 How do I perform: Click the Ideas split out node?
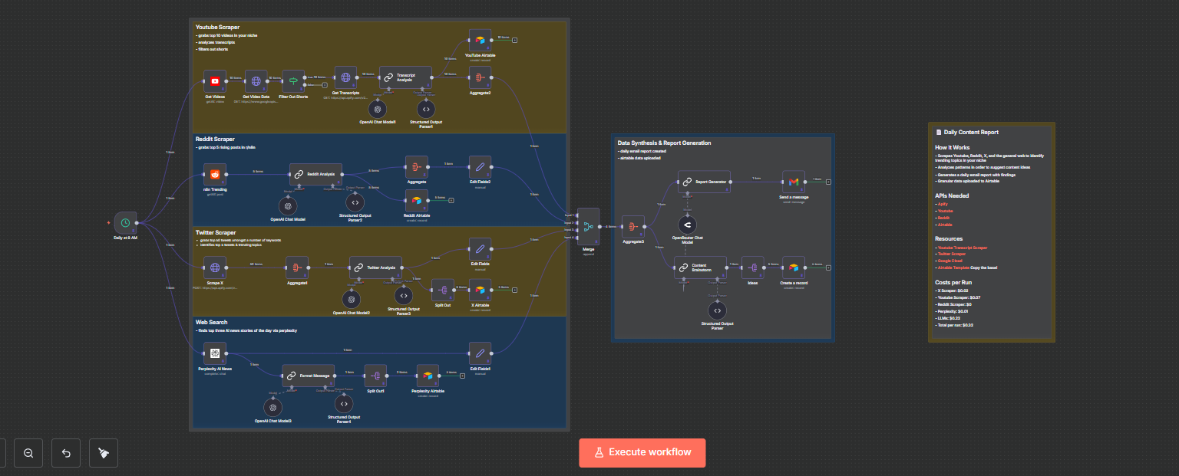point(752,267)
